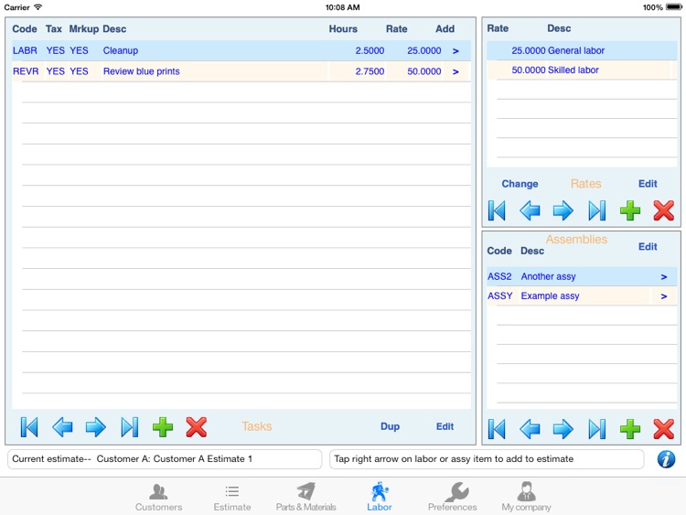The width and height of the screenshot is (686, 515).
Task: Jump to first record in Tasks panel
Action: click(x=29, y=427)
